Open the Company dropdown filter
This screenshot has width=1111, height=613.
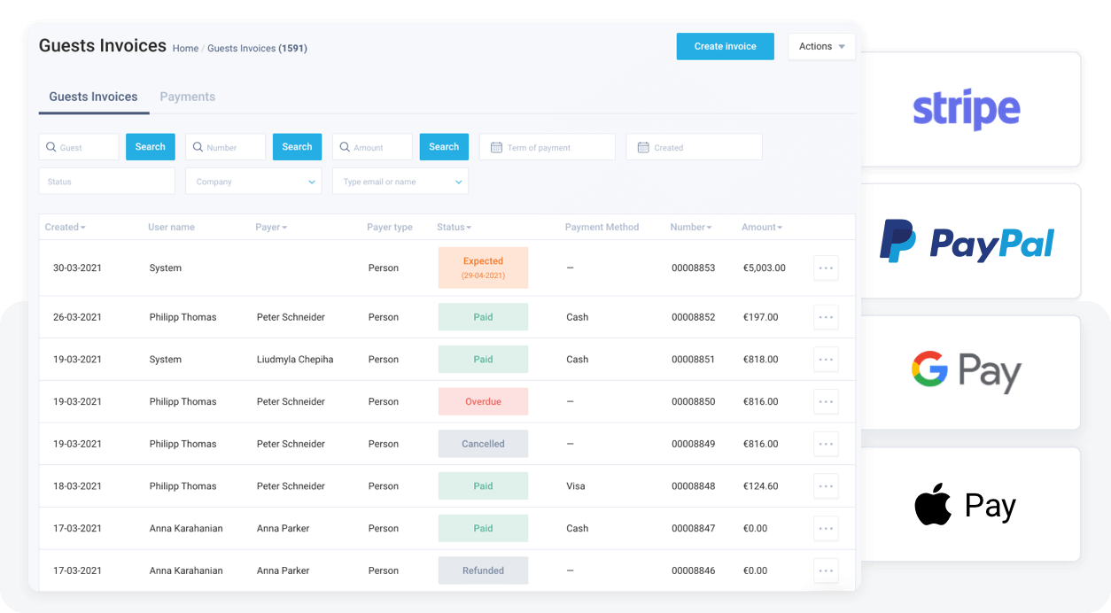pyautogui.click(x=253, y=182)
